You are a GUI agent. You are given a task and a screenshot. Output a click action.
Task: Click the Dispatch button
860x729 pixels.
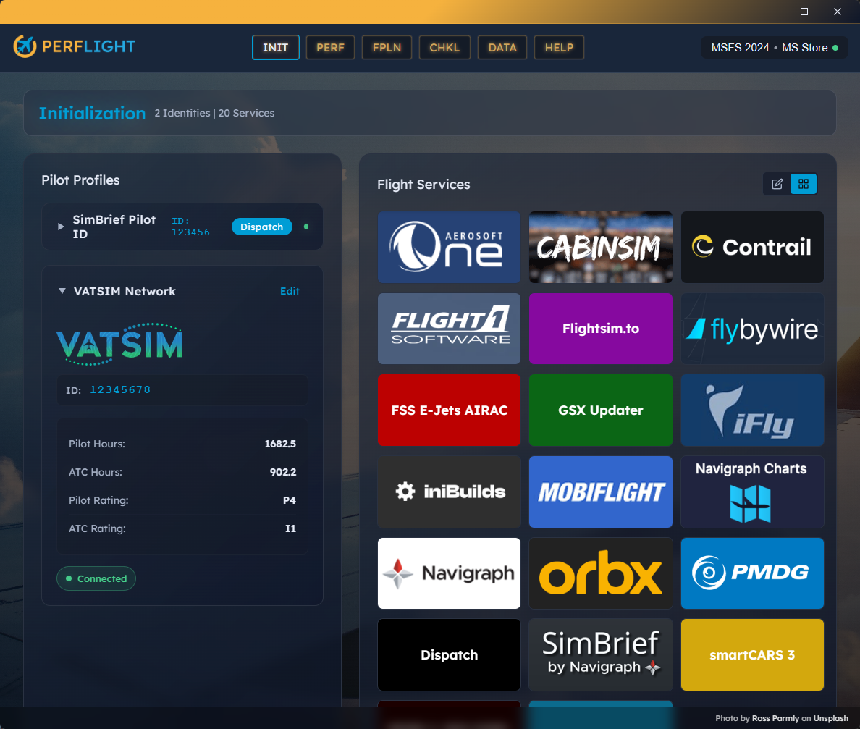[x=261, y=227]
